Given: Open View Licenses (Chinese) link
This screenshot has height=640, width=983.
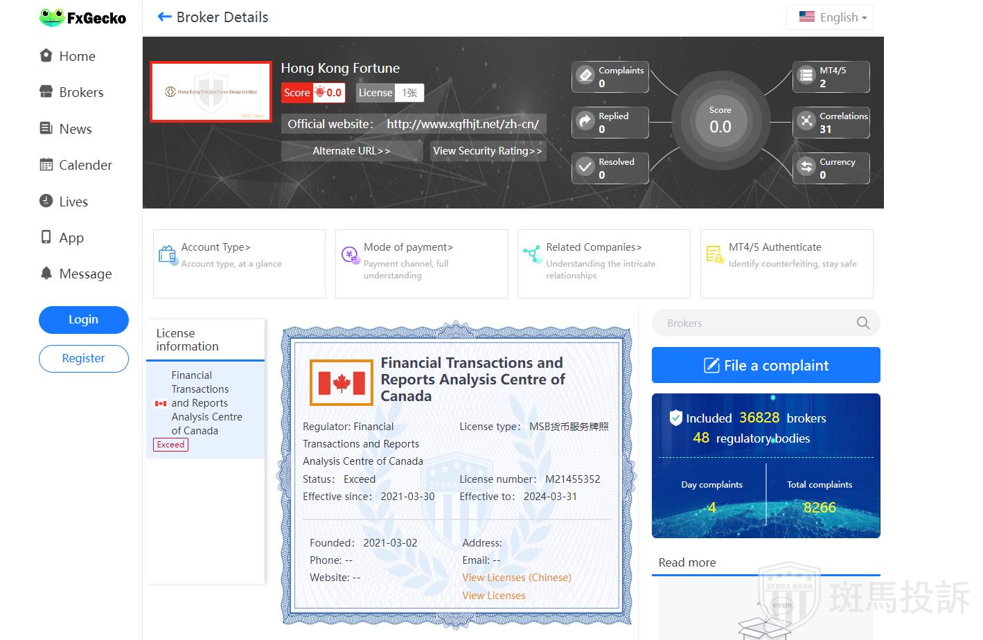Looking at the screenshot, I should click(517, 578).
